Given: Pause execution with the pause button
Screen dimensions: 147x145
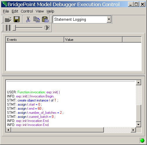Looking at the screenshot, I should pos(8,28).
